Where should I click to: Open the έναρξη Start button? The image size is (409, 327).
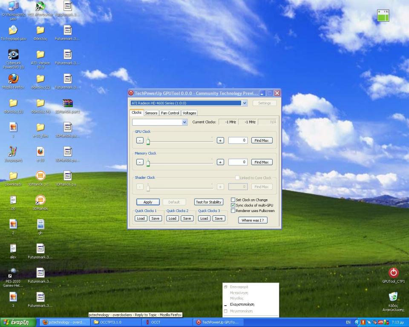[x=18, y=322]
